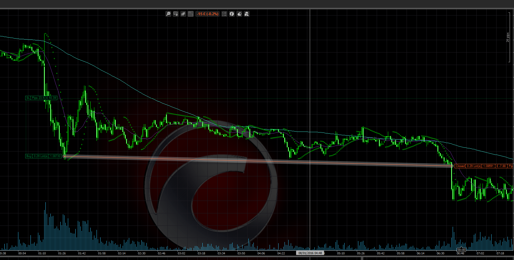Image resolution: width=514 pixels, height=260 pixels.
Task: Click the 20 pips scale indicator
Action: pos(508,37)
